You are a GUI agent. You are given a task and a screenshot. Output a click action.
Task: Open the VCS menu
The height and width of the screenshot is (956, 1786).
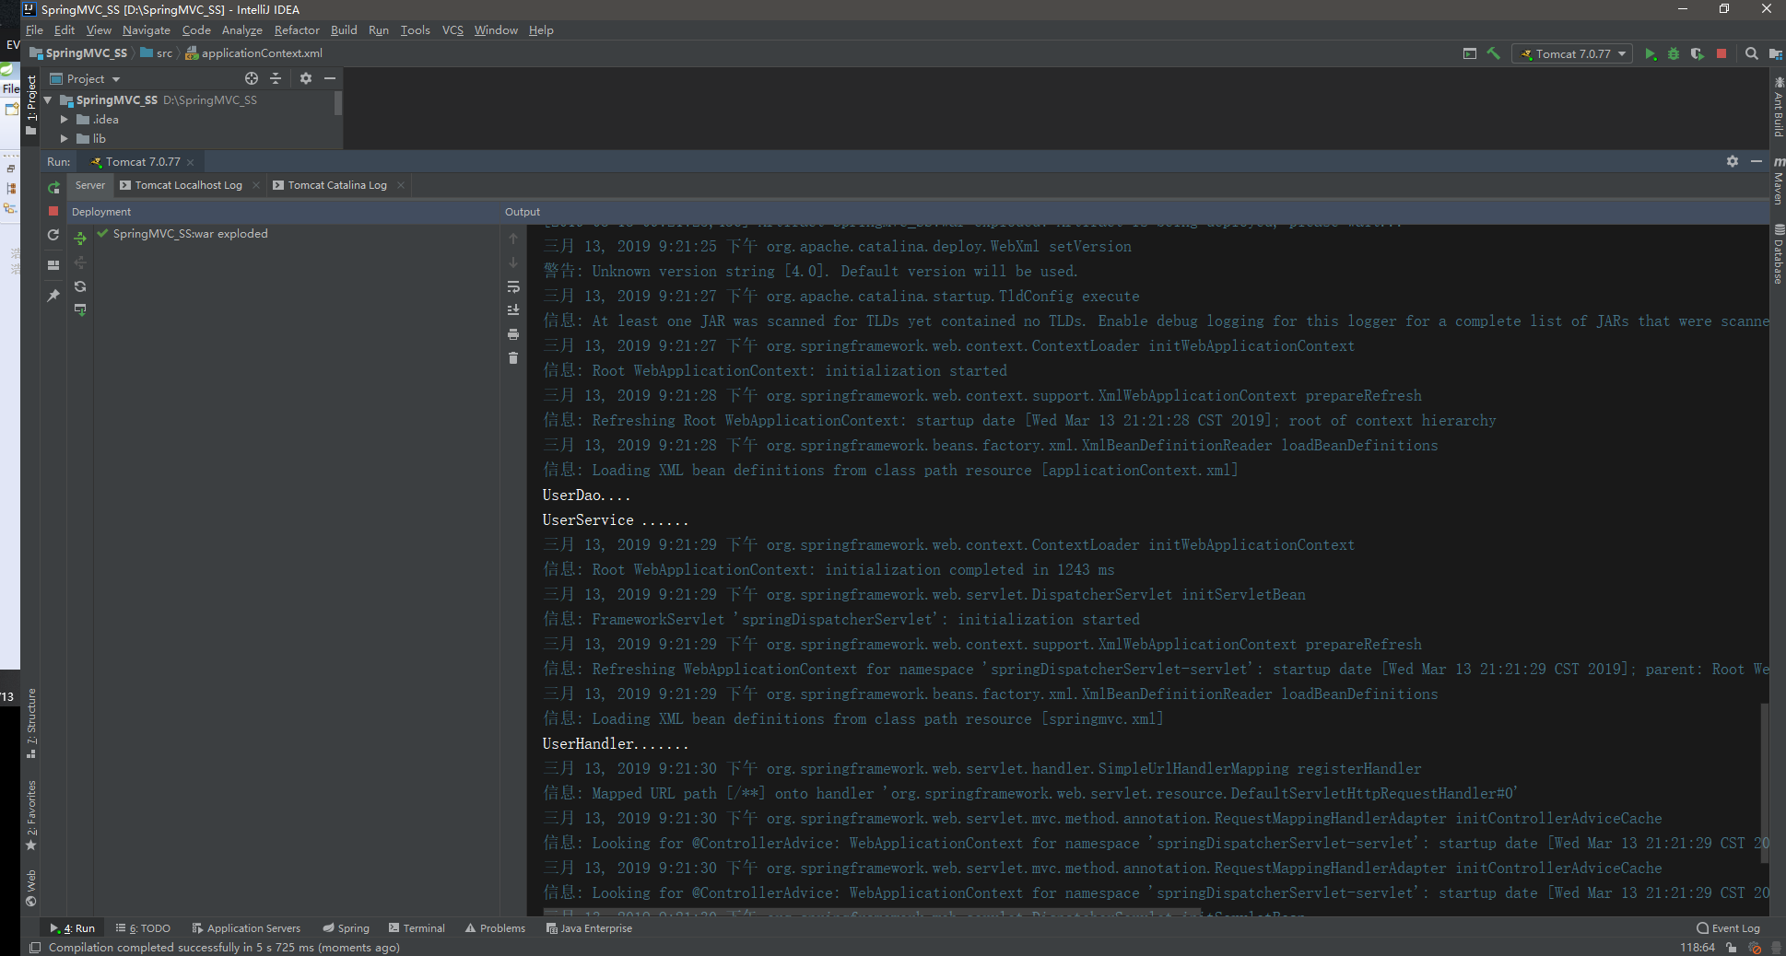pyautogui.click(x=452, y=30)
